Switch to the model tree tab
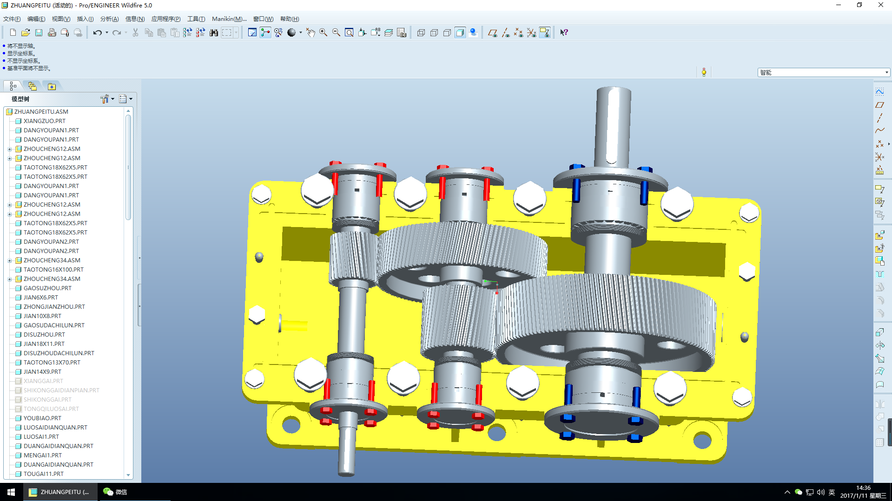This screenshot has height=501, width=892. 13,86
